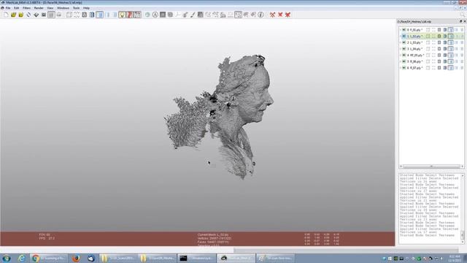Viewport: 467px width, 263px height.
Task: Click layer 3 highlighted flat render icon
Action: pos(451,49)
